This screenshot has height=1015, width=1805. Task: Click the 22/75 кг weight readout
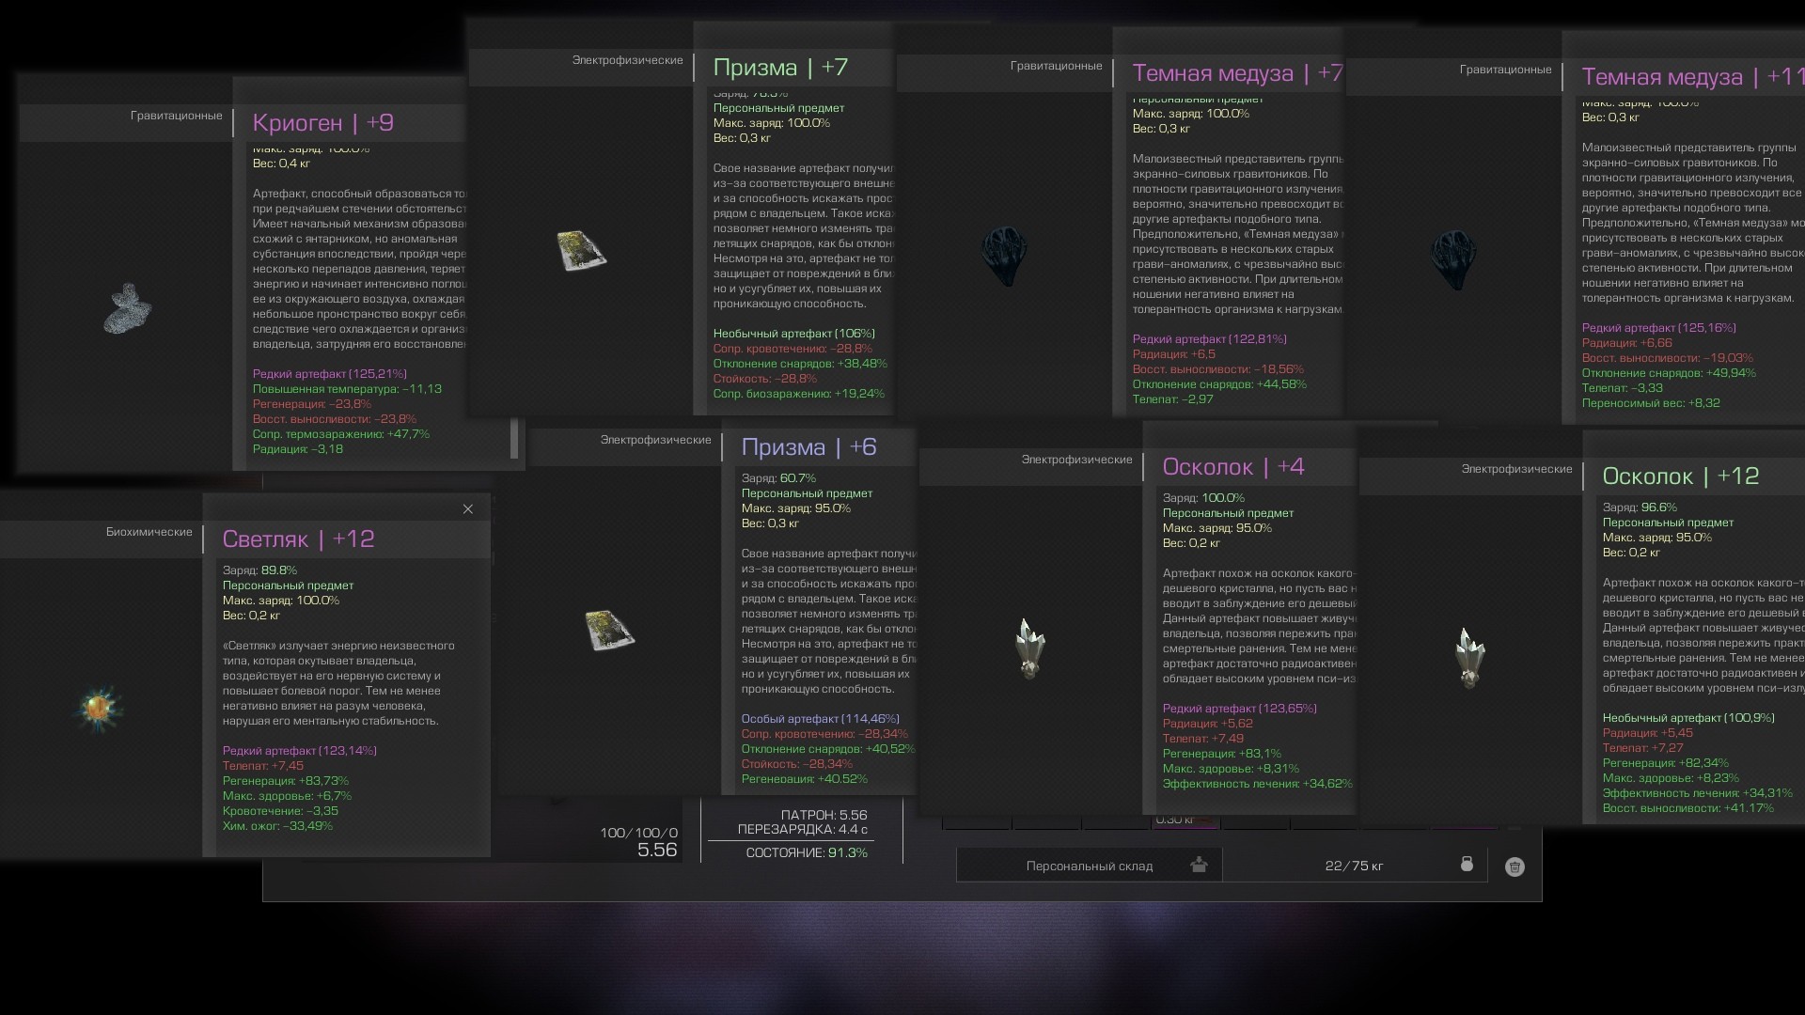1354,866
